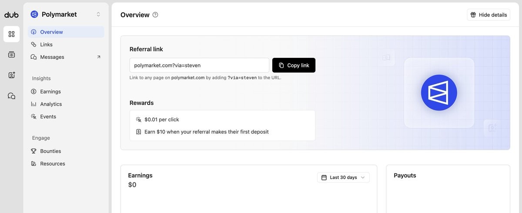Click the Copy link button
Screen dimensions: 522x213
pos(294,65)
